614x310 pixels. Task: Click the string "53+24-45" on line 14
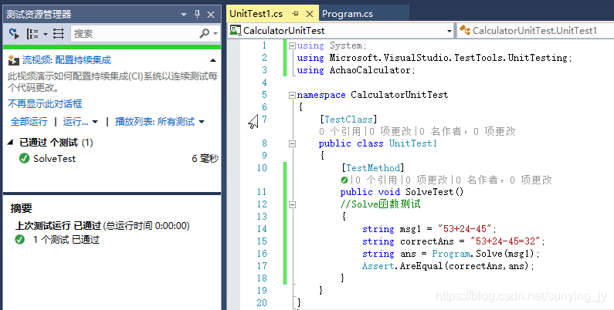click(465, 229)
